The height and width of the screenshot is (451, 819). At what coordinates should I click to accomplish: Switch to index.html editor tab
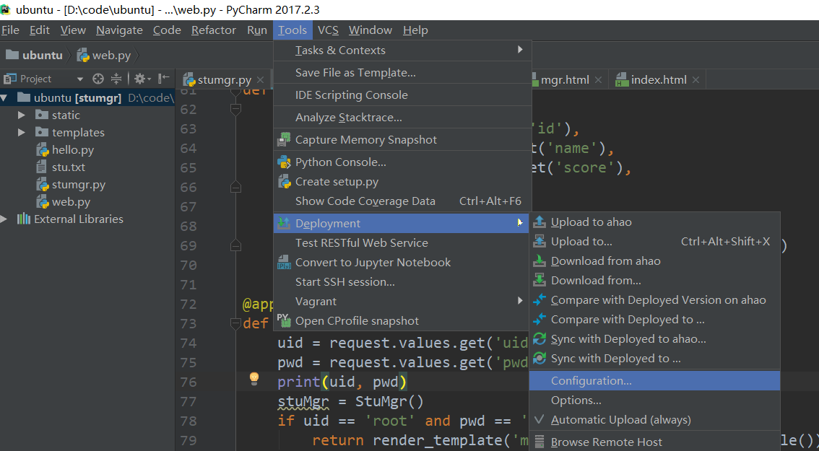click(x=659, y=80)
